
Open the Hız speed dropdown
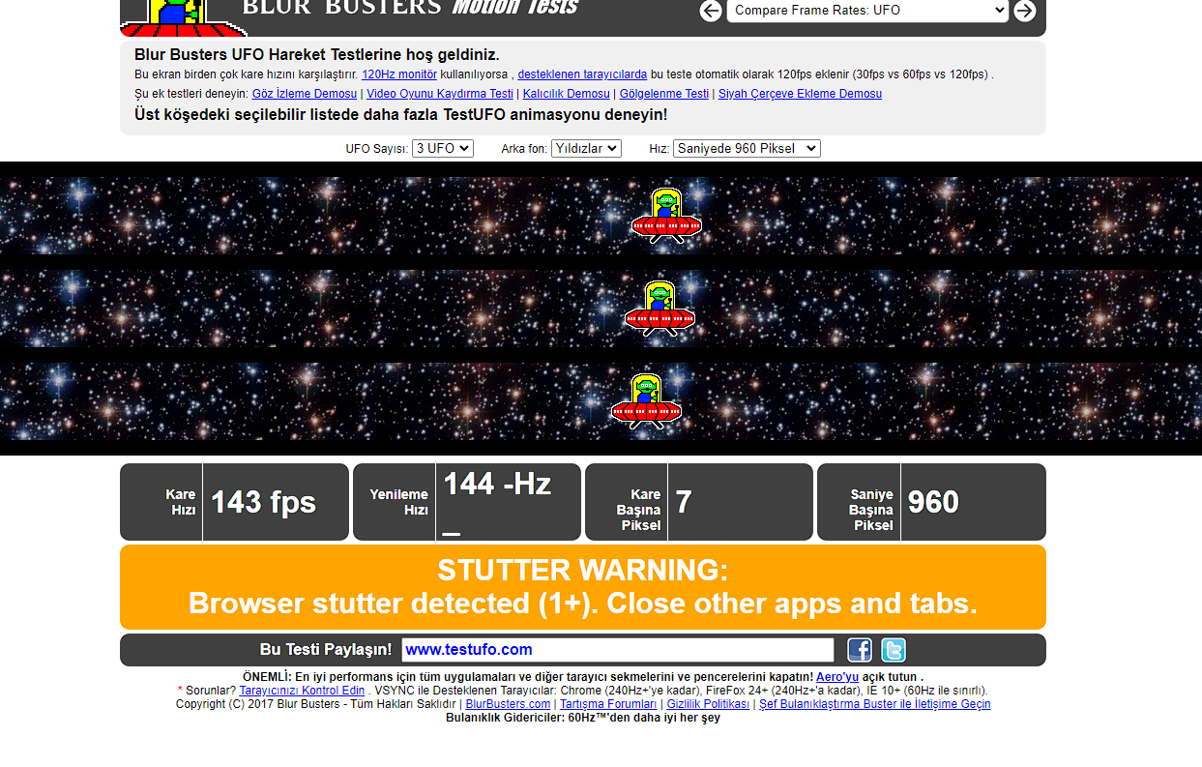click(747, 148)
